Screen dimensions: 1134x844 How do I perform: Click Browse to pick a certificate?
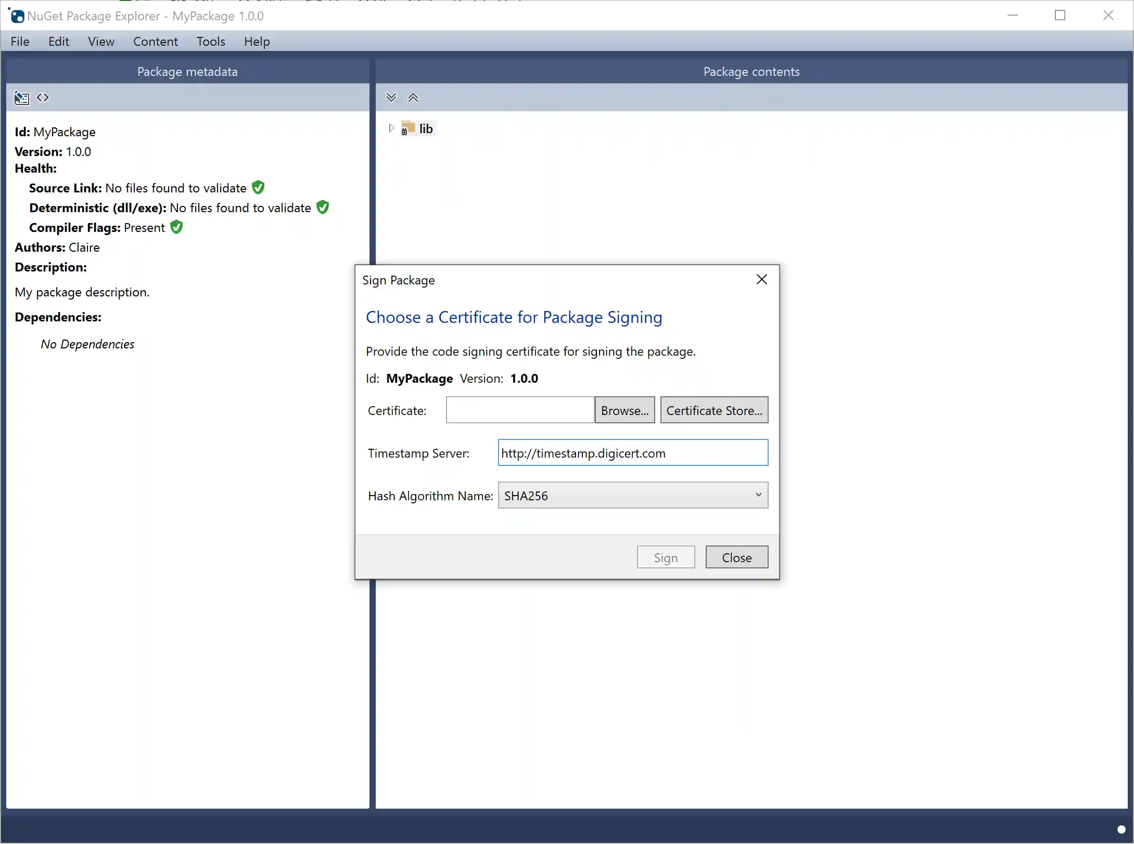coord(624,410)
